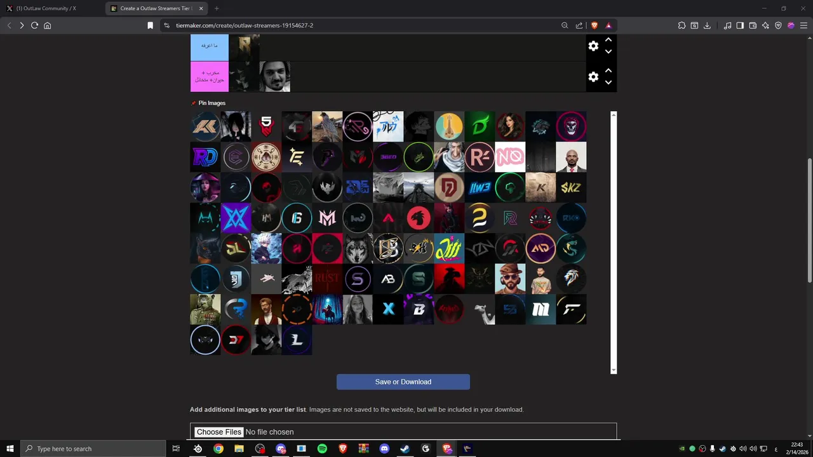Screen dimensions: 813x457
Task: Open Discord from the taskbar
Action: click(x=384, y=449)
